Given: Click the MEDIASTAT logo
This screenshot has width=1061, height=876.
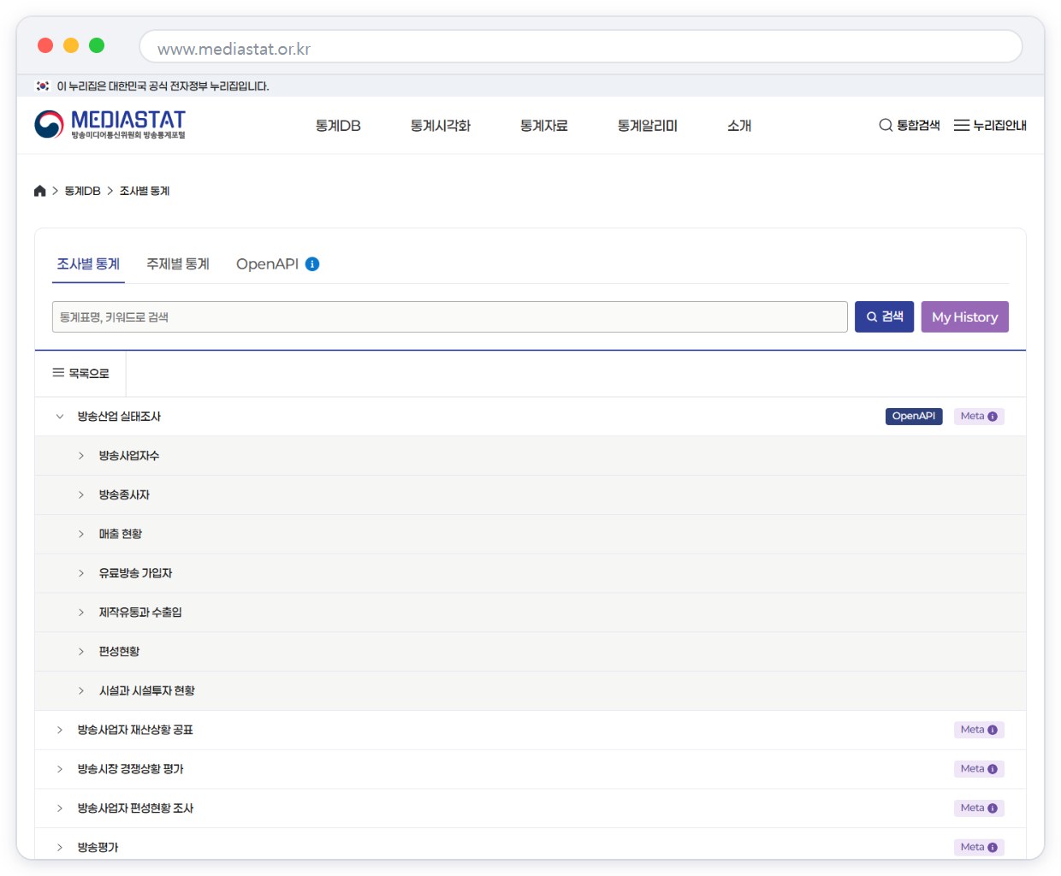Looking at the screenshot, I should pos(110,125).
